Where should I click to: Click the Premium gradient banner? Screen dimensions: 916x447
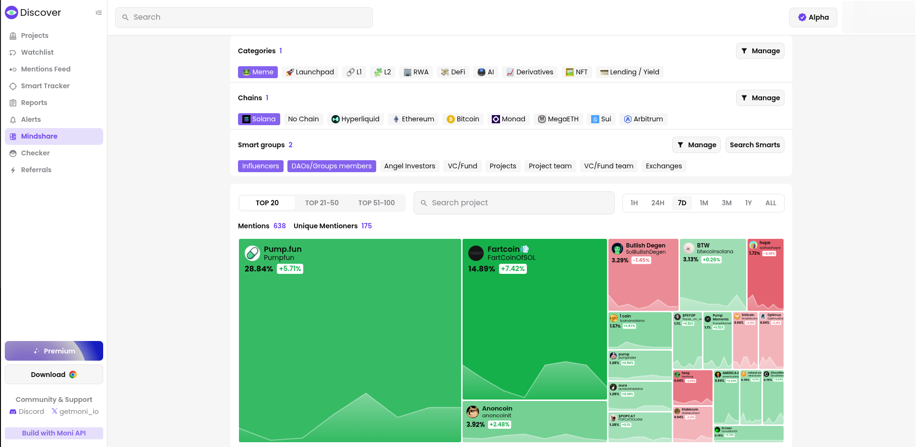(54, 351)
